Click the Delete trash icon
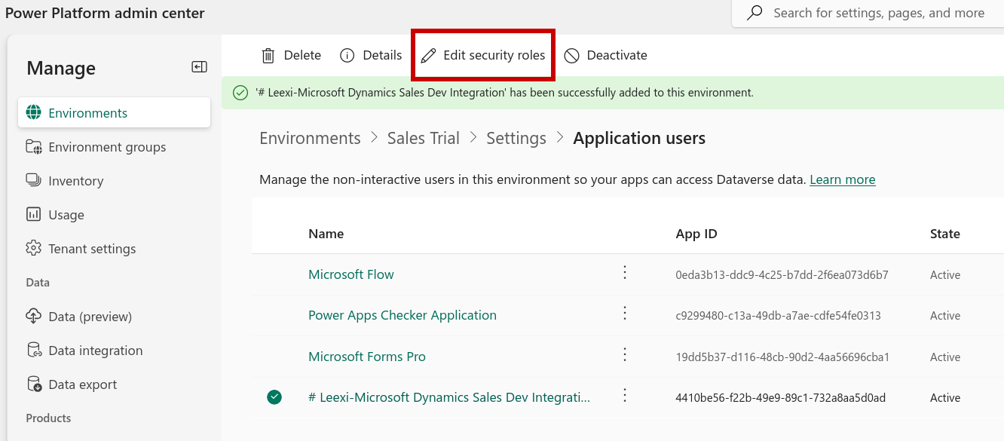The width and height of the screenshot is (1004, 441). (x=268, y=55)
